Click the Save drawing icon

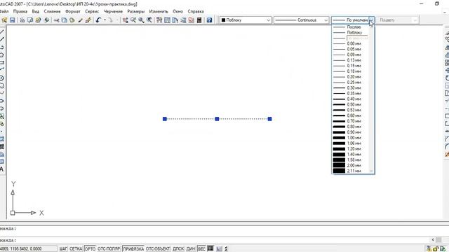click(x=13, y=20)
